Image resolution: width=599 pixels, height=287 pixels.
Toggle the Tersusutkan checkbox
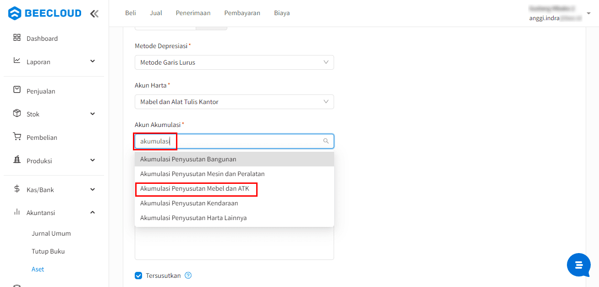tap(138, 276)
